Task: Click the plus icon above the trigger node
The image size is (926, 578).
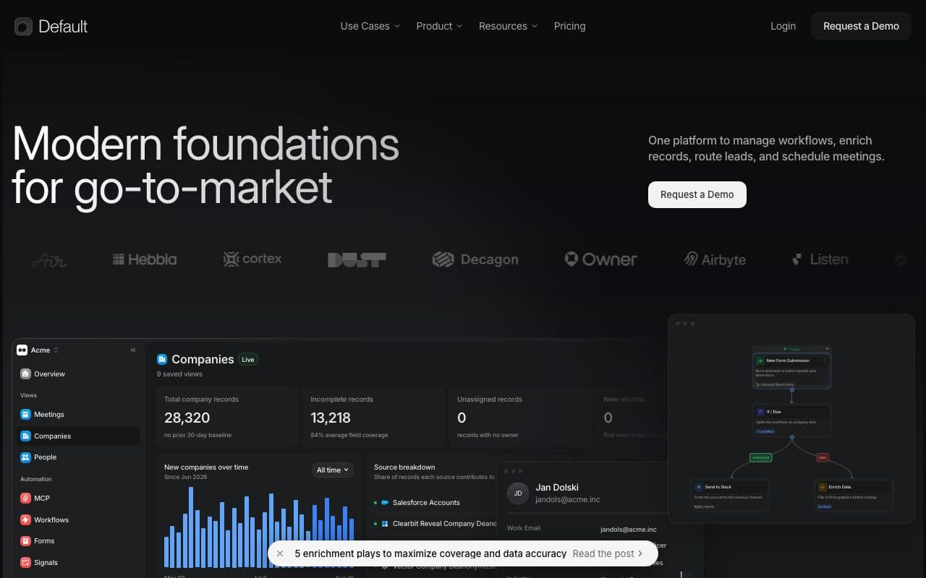Action: 827,349
